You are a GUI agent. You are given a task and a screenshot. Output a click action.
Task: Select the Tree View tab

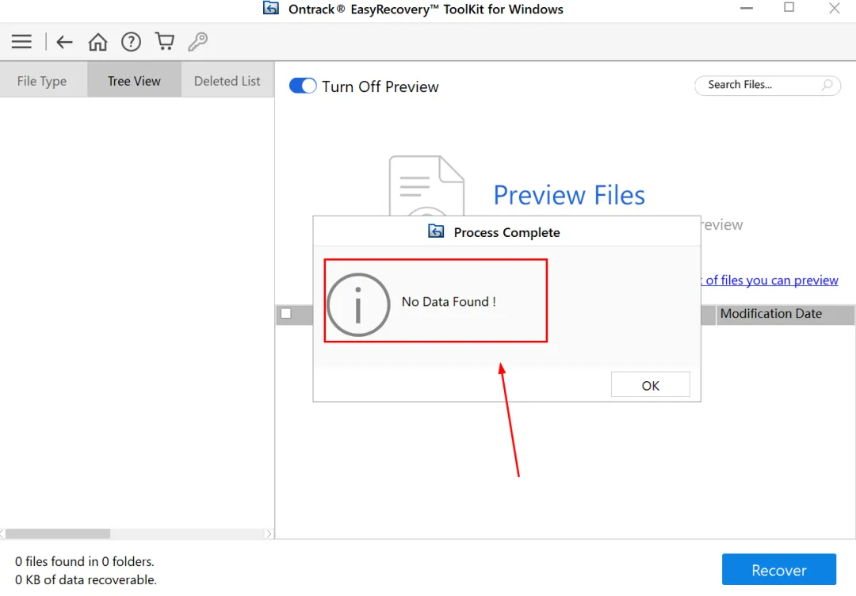(134, 81)
